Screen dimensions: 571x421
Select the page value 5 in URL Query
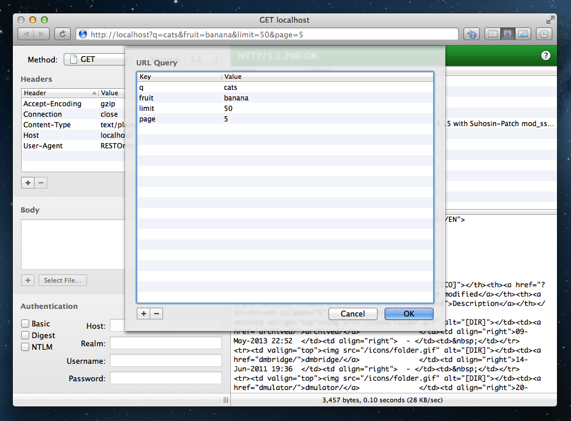[226, 119]
